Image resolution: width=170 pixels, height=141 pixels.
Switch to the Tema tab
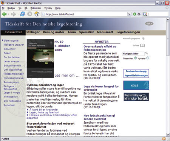pos(72,32)
